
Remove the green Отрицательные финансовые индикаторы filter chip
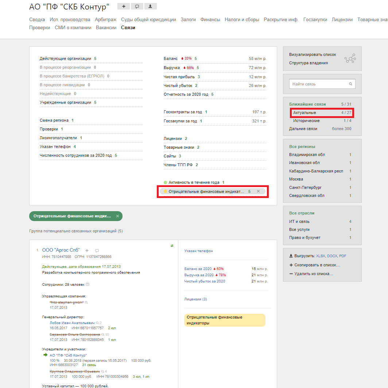pyautogui.click(x=117, y=216)
